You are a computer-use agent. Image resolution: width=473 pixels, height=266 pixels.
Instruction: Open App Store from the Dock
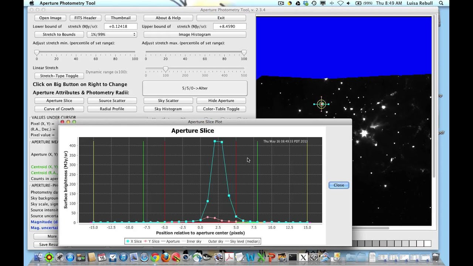[x=70, y=257]
